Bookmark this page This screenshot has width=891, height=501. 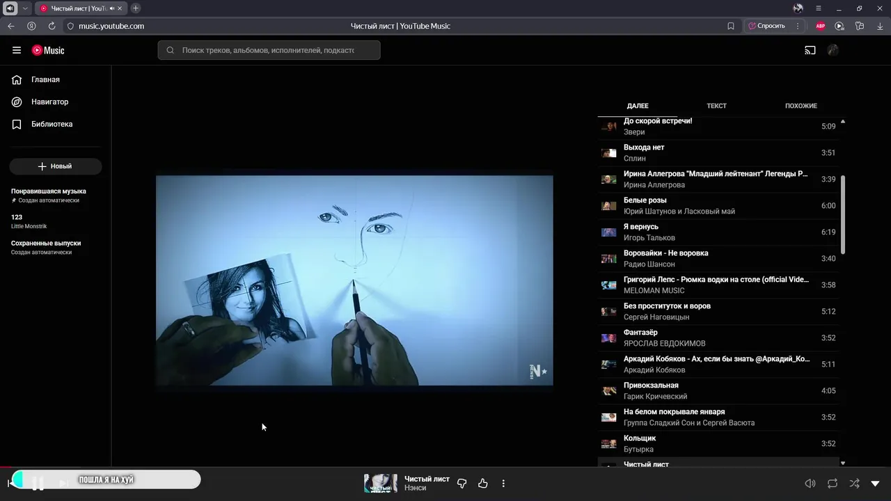coord(731,26)
